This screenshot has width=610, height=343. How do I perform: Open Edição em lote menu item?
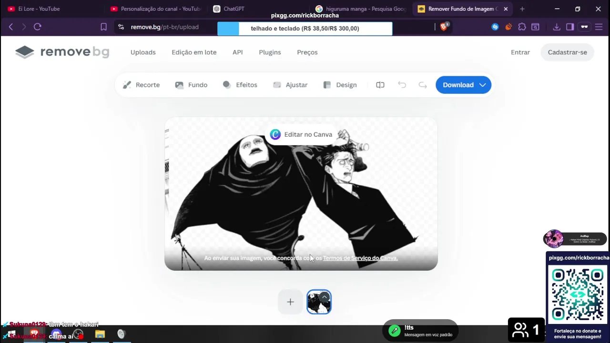click(194, 52)
